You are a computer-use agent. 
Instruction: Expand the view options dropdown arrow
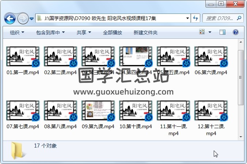coord(210,32)
